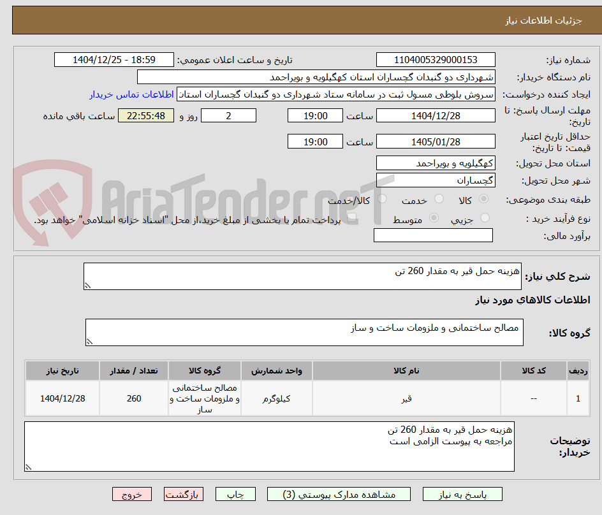
Task: Click the پاسخ به نیاز button
Action: tap(462, 494)
